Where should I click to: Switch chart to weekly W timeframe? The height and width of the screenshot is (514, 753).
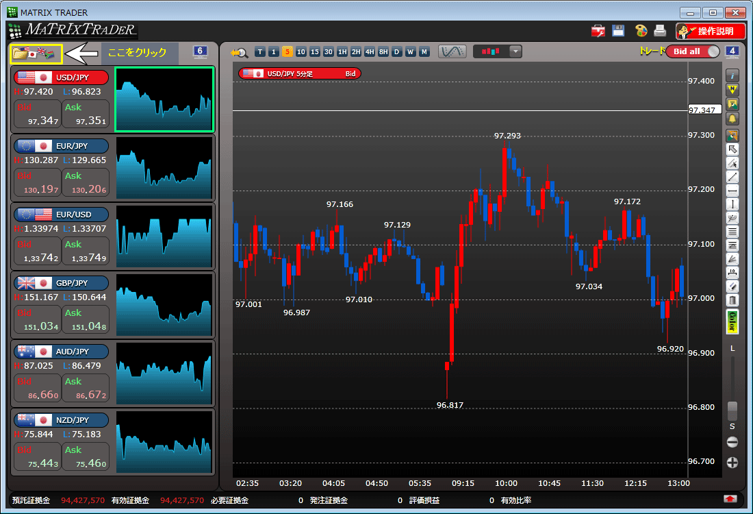coord(411,52)
